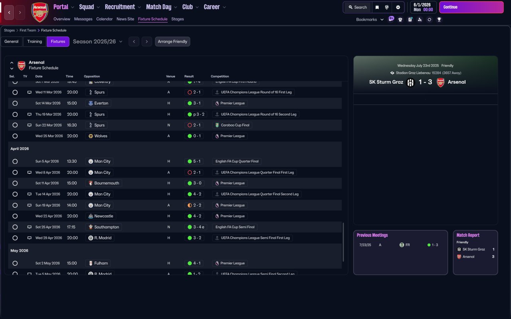Open the world globe icon
Screen dimensions: 511x319
387,7
